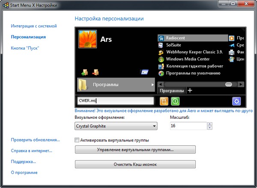257x188 pixels.
Task: Click the add folder green plus icon
Action: pos(84,72)
